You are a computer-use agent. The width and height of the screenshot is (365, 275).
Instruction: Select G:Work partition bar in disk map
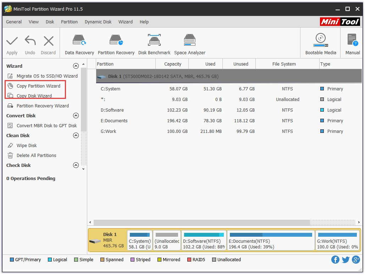(338, 240)
